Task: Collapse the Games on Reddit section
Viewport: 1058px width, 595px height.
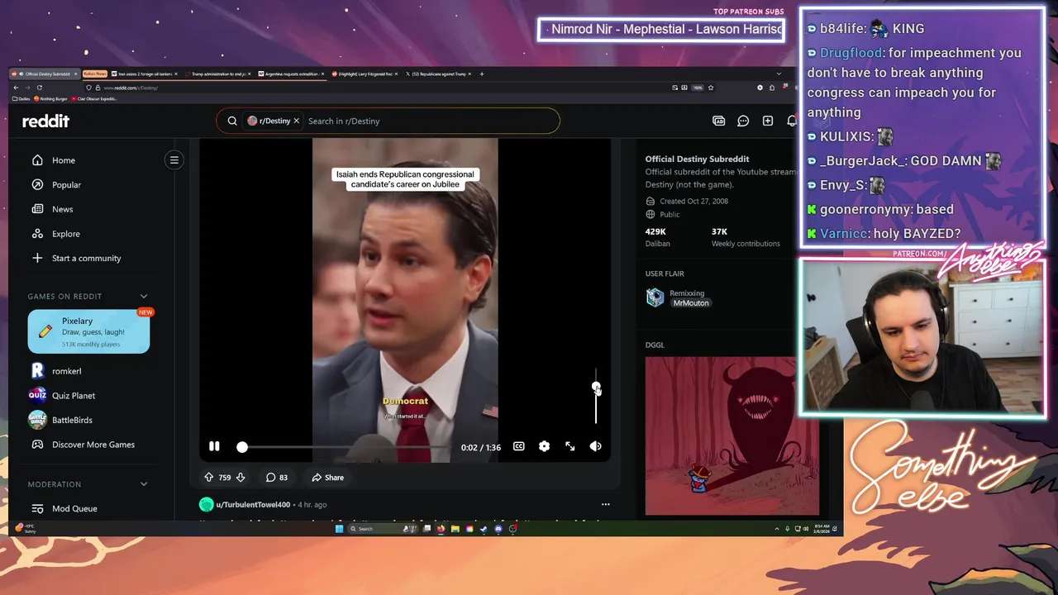Action: [144, 296]
